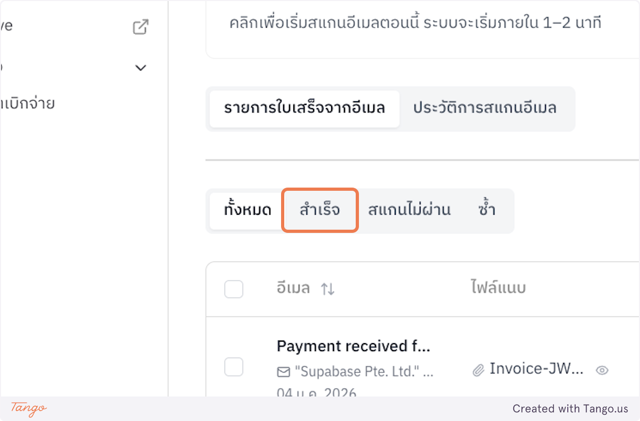Toggle the select-all checkbox in table header
Screen dimensions: 640x421
(234, 288)
